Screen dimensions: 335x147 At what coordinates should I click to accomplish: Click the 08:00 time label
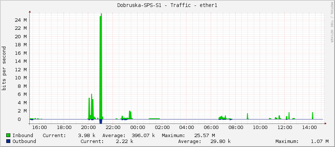click(x=236, y=128)
